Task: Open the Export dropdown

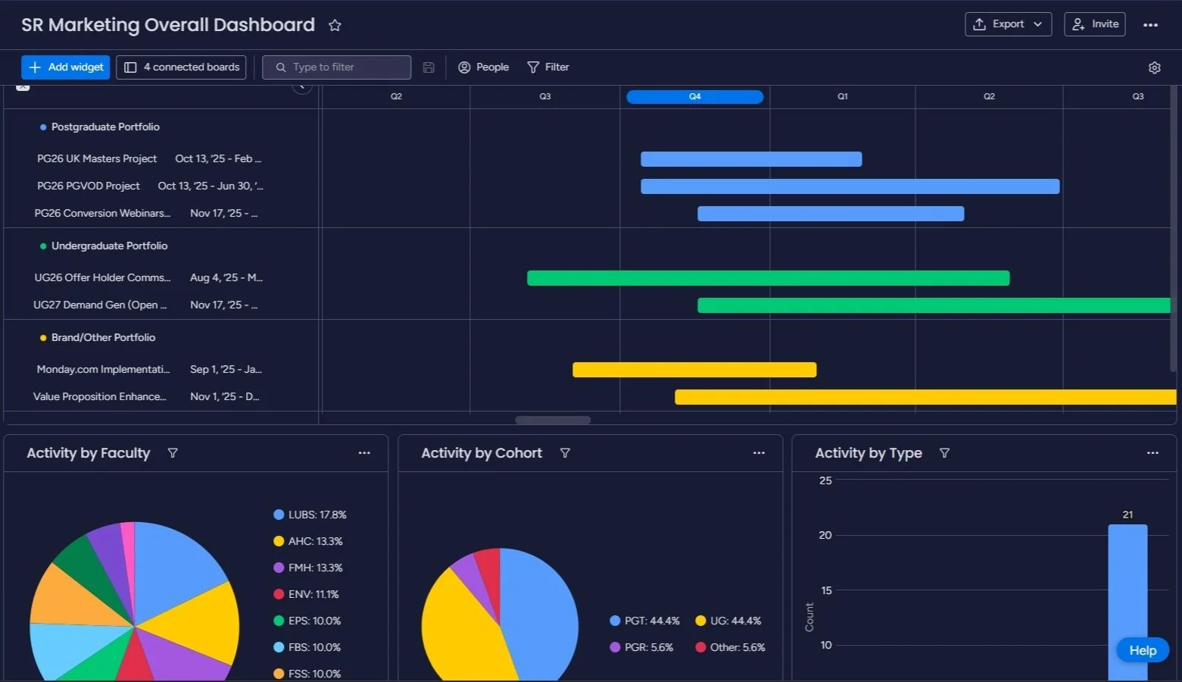Action: pyautogui.click(x=1008, y=23)
